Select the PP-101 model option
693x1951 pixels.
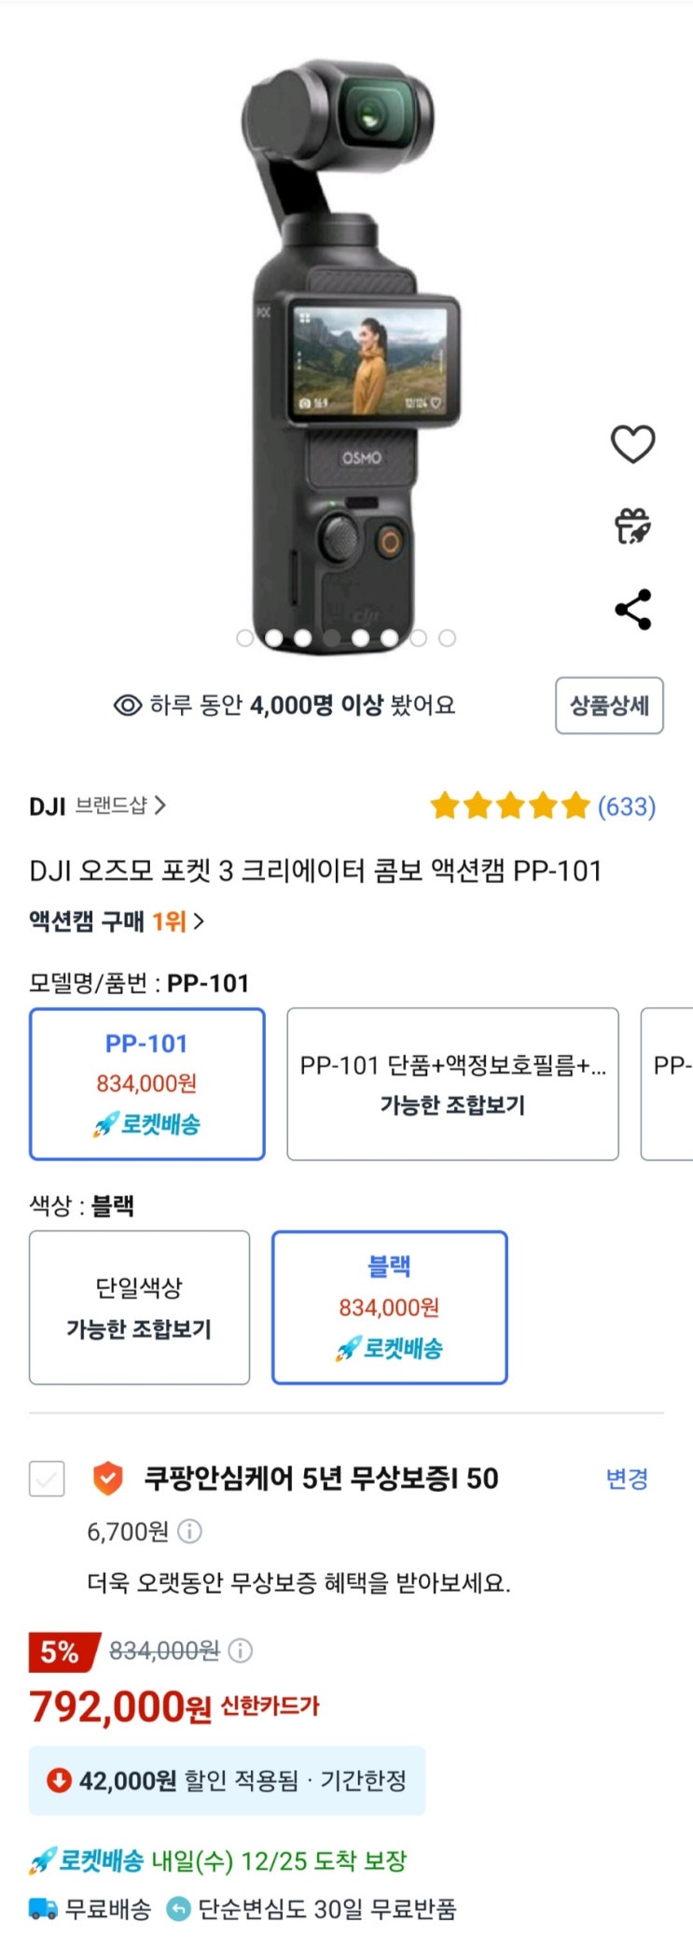click(x=147, y=1084)
